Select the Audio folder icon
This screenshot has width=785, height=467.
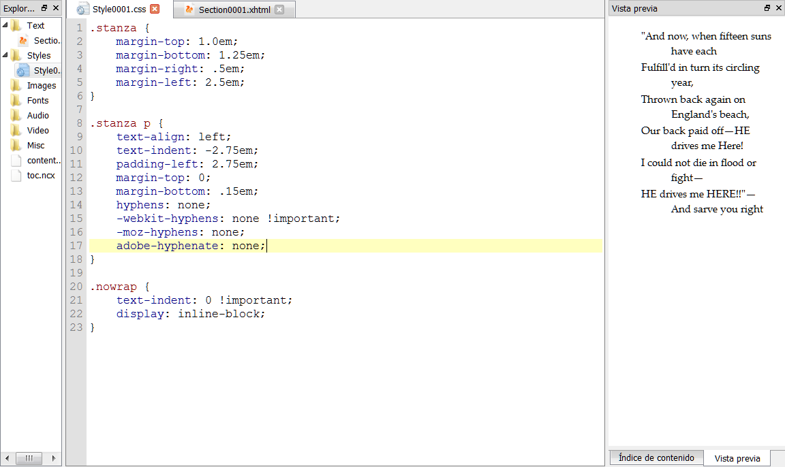(x=16, y=115)
